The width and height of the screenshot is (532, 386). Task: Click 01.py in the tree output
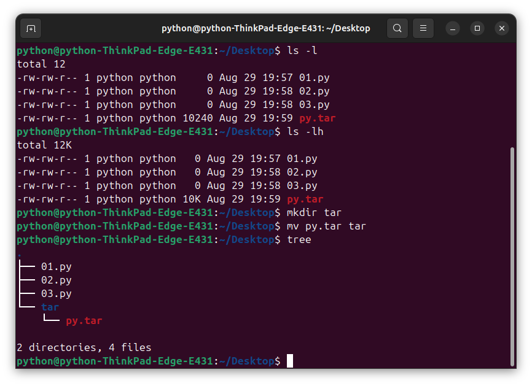pyautogui.click(x=57, y=267)
